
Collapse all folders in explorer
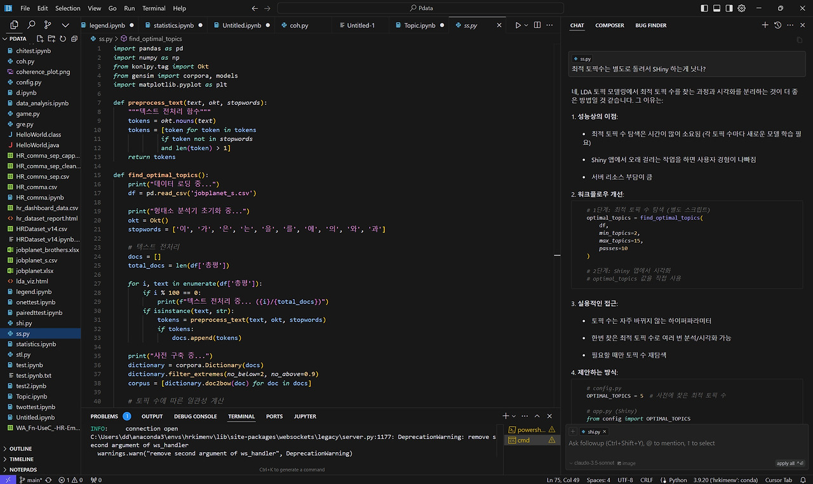click(74, 39)
